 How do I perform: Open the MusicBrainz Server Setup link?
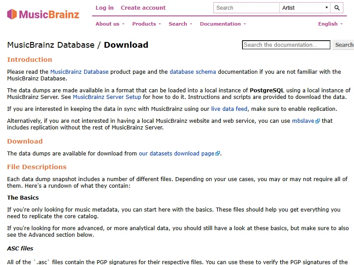(107, 97)
